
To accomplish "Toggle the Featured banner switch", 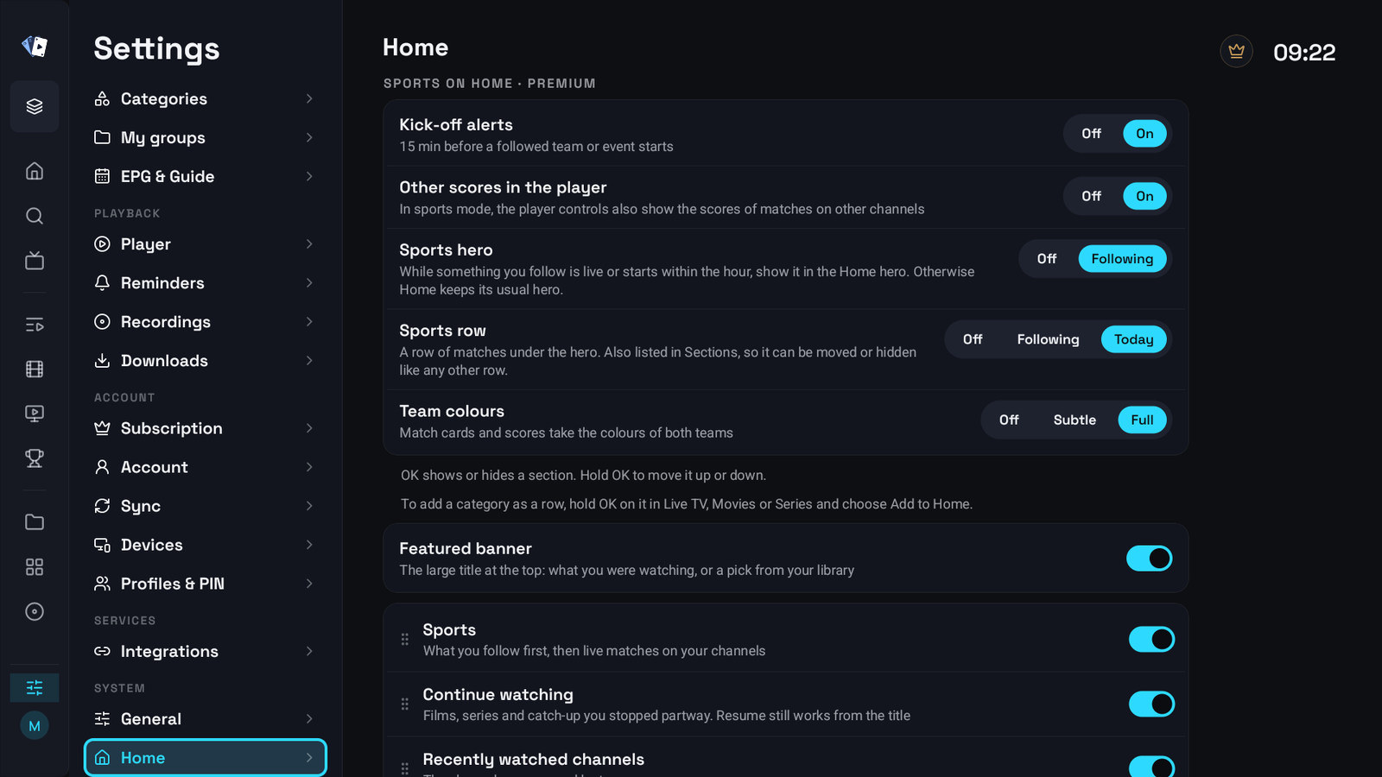I will click(x=1150, y=559).
